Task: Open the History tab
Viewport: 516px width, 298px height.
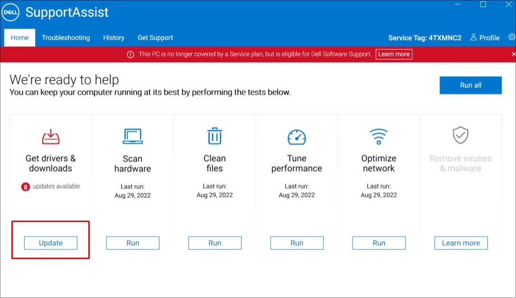Action: point(113,37)
